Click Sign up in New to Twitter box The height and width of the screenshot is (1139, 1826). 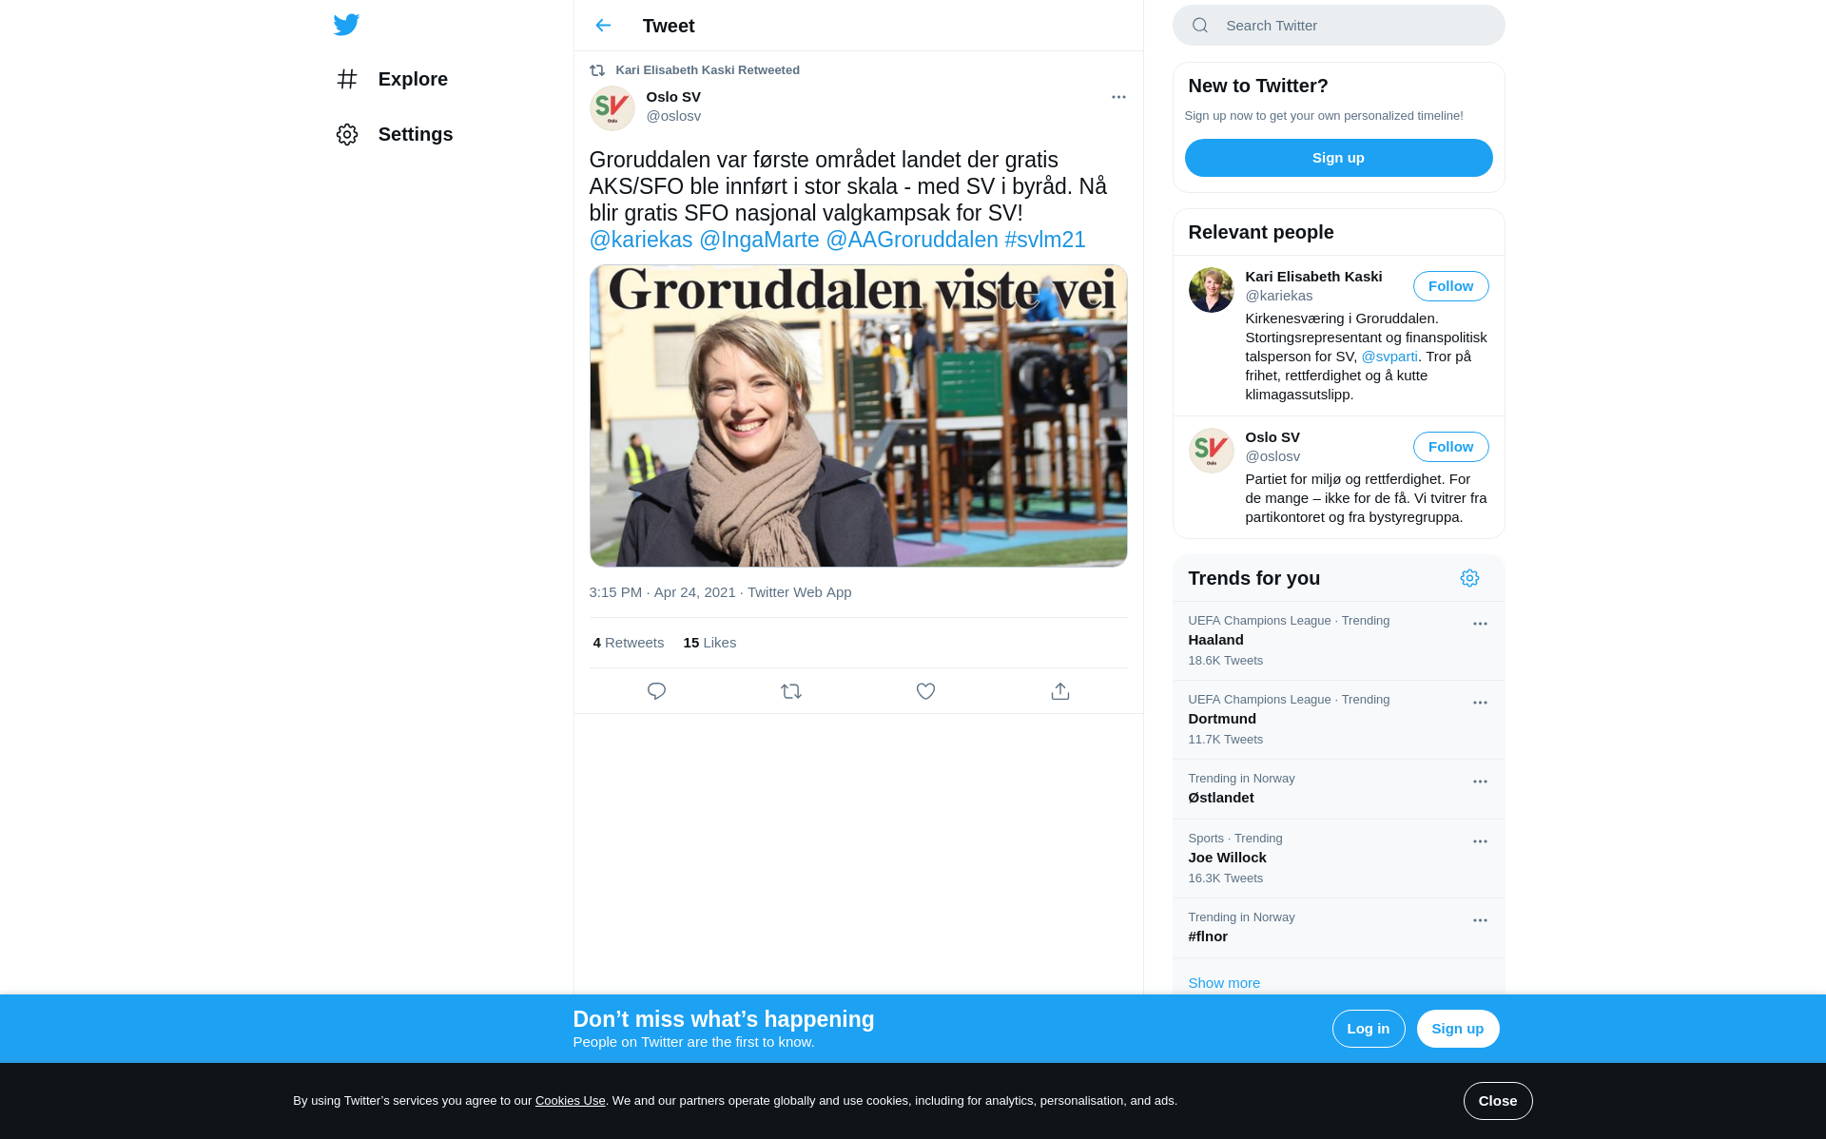pyautogui.click(x=1338, y=158)
